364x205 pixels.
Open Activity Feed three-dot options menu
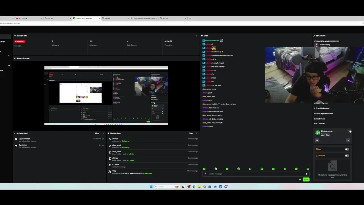coord(103,133)
